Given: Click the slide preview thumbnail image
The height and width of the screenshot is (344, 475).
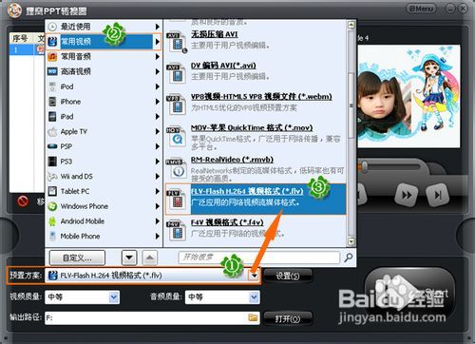Looking at the screenshot, I should (408, 96).
